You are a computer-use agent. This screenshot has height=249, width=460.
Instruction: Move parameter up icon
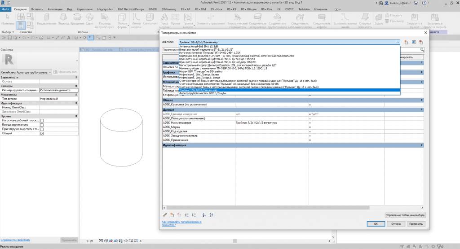186,215
